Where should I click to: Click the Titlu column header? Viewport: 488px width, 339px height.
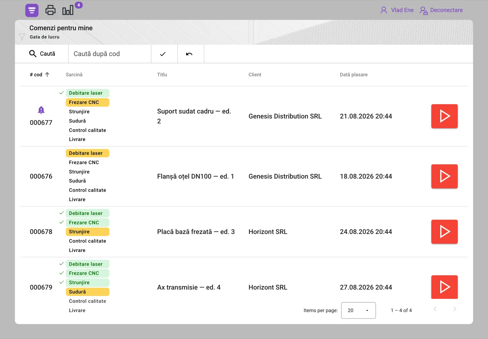[162, 75]
